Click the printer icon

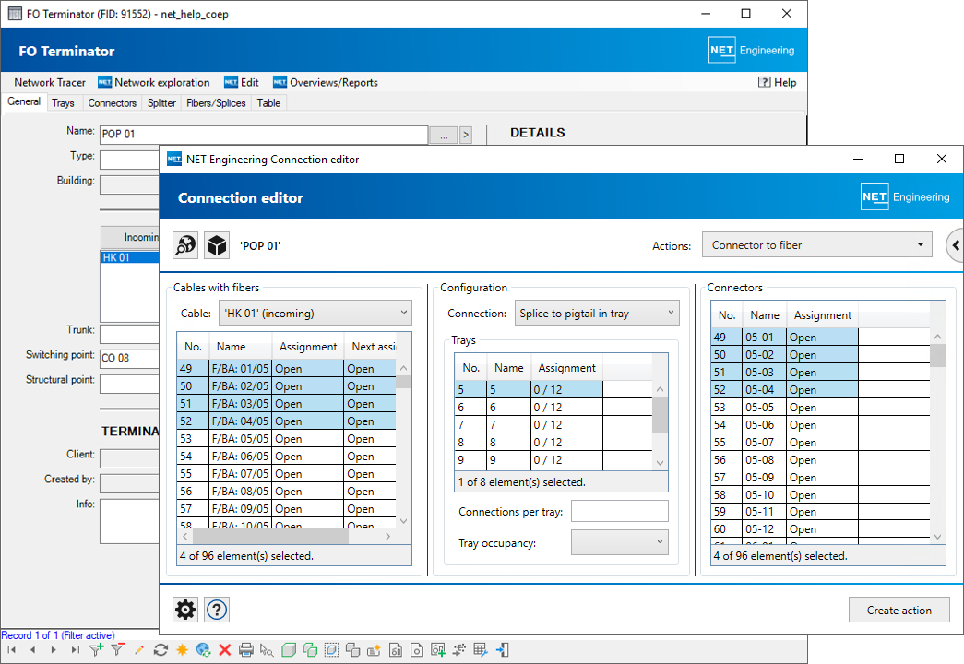click(246, 650)
